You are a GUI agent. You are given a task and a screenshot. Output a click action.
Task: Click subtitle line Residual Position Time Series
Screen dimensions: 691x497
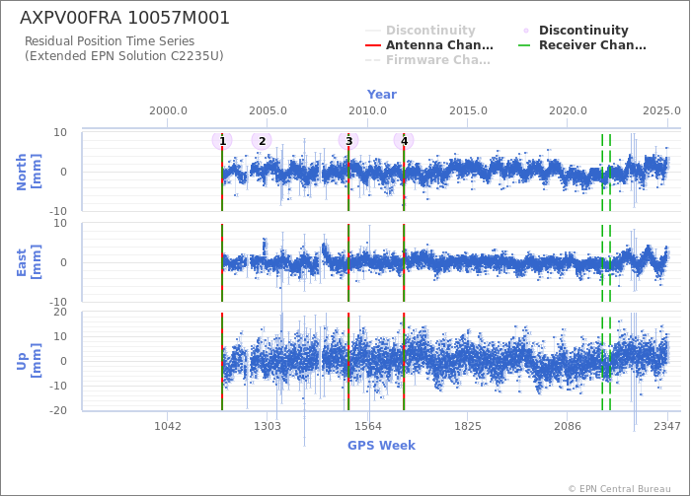[110, 41]
